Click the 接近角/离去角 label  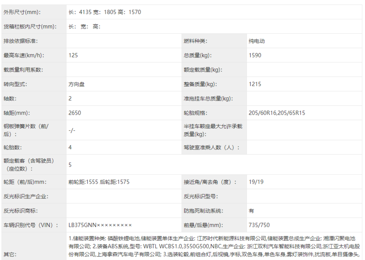tap(210, 182)
